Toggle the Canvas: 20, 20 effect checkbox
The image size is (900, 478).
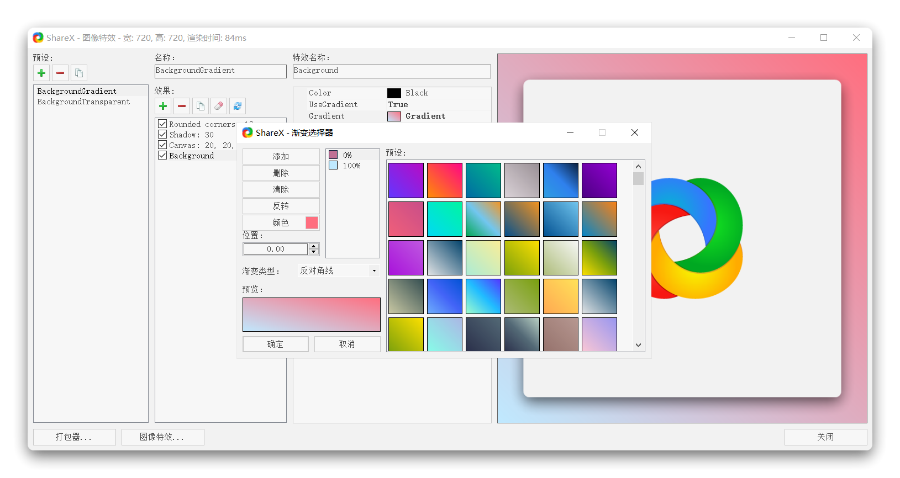pyautogui.click(x=162, y=145)
